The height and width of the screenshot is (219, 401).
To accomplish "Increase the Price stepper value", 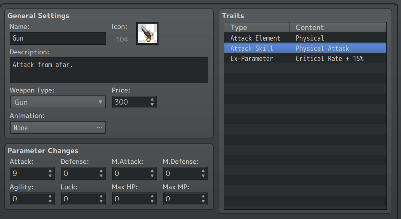I will point(152,99).
